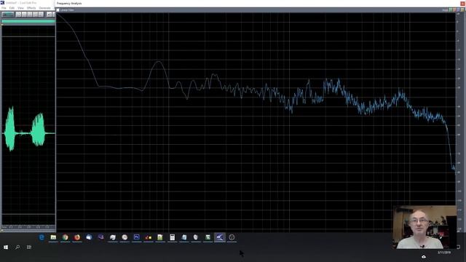
Task: Click the circular icon at taskbar end
Action: pos(232,237)
